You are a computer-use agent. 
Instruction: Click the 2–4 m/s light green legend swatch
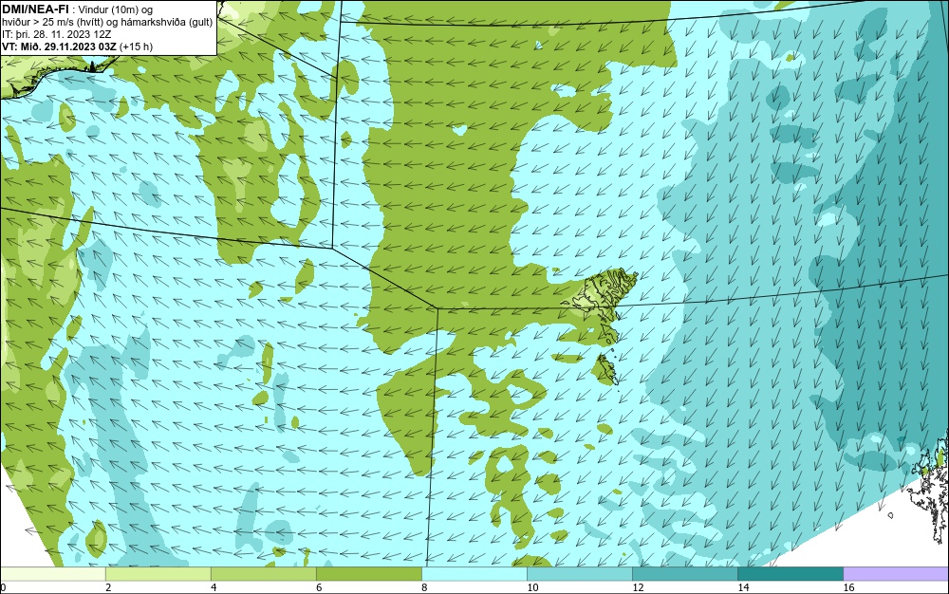[158, 573]
